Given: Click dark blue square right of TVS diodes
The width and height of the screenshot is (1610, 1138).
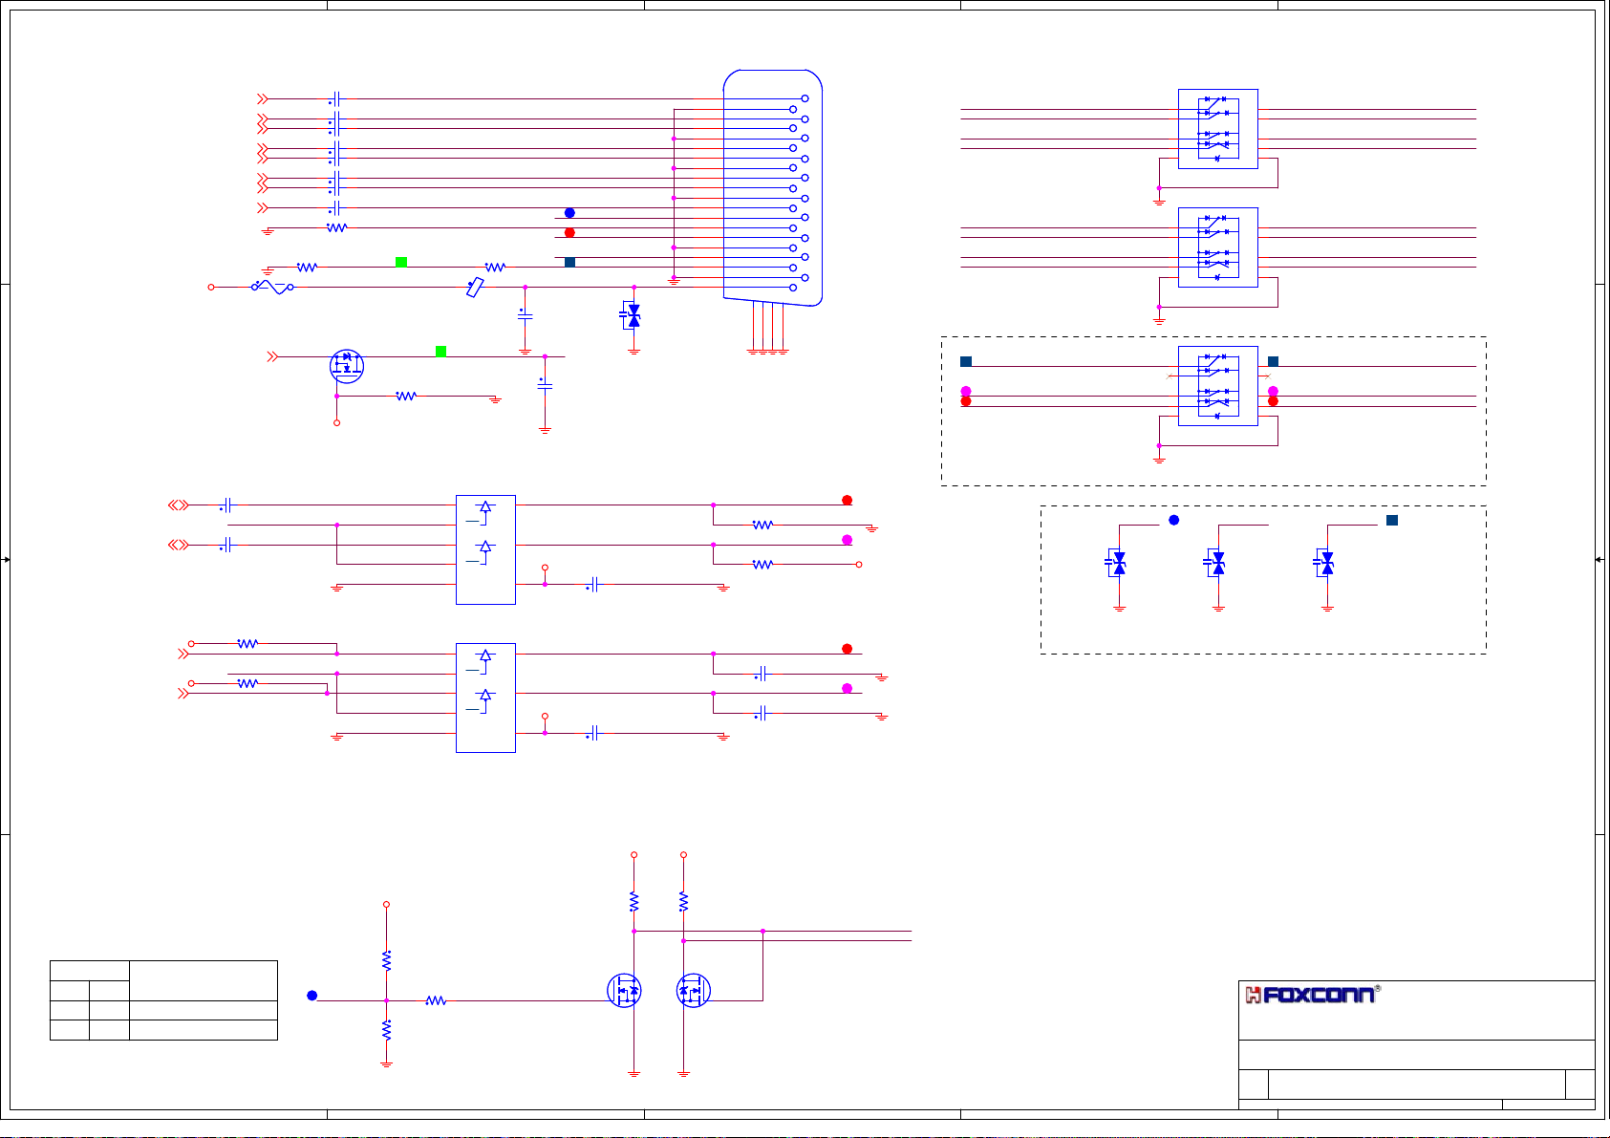Looking at the screenshot, I should point(1392,520).
